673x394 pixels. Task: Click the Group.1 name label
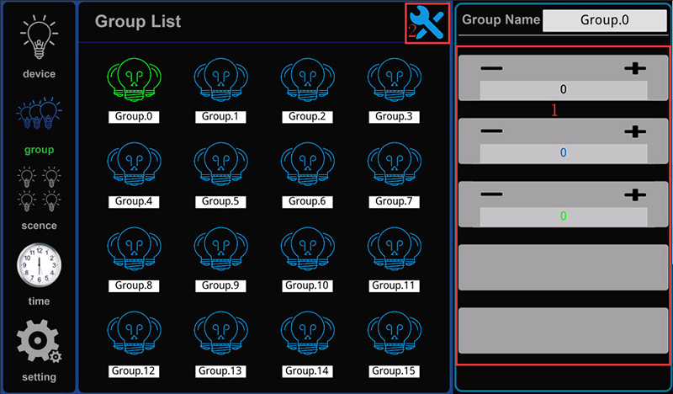[x=220, y=117]
